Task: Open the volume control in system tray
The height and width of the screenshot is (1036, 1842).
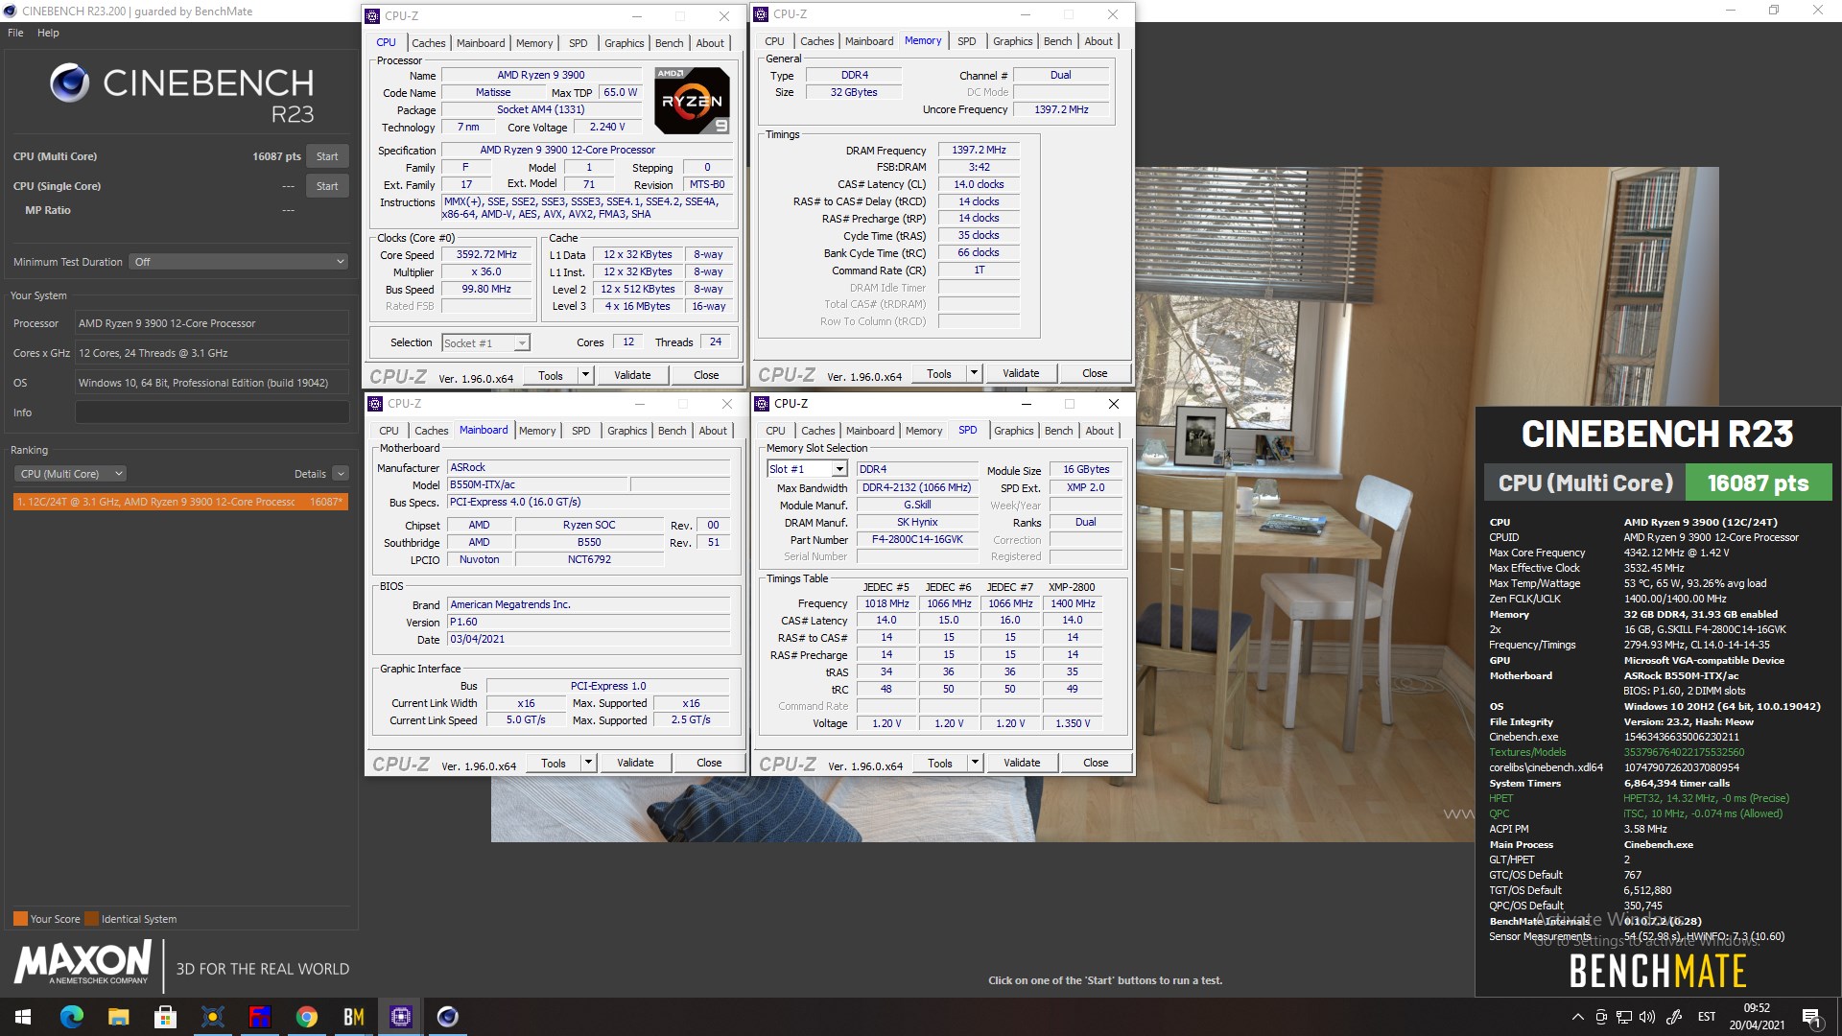Action: (x=1647, y=1017)
